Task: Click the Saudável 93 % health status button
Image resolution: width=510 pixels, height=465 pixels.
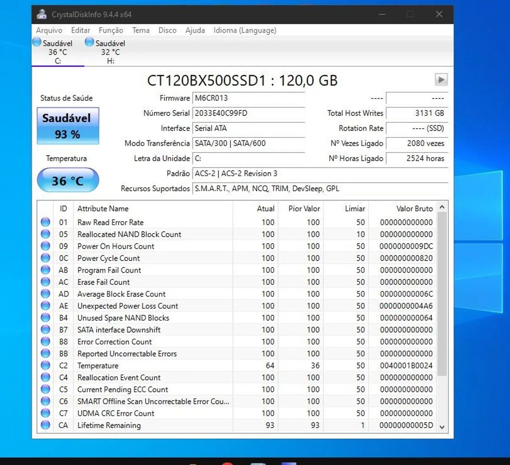Action: [x=68, y=126]
